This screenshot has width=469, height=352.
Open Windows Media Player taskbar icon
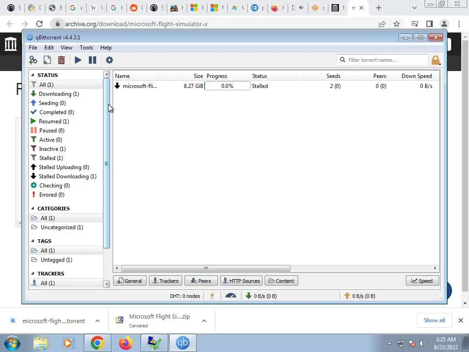pyautogui.click(x=69, y=343)
